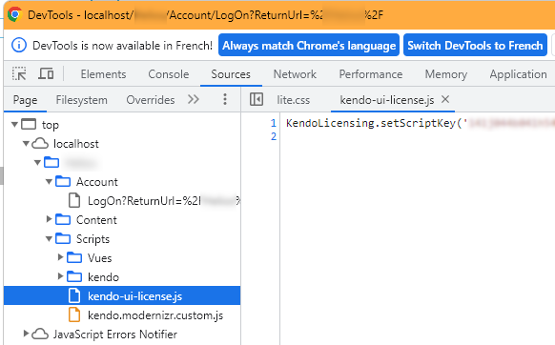The height and width of the screenshot is (345, 555).
Task: Activate the inspect element picker icon
Action: [x=19, y=73]
